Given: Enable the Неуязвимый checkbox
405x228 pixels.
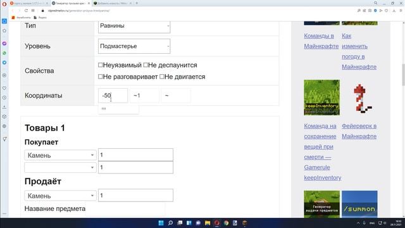Looking at the screenshot, I should pyautogui.click(x=101, y=65).
